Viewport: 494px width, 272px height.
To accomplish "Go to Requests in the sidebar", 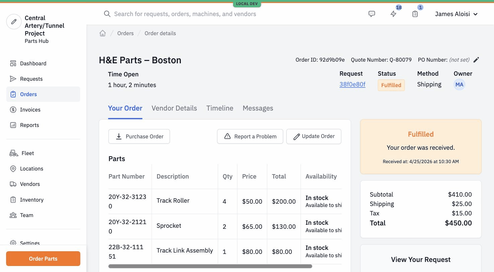I will [43, 79].
